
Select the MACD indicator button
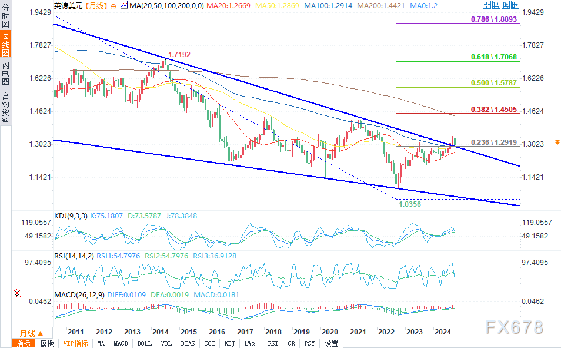121,343
